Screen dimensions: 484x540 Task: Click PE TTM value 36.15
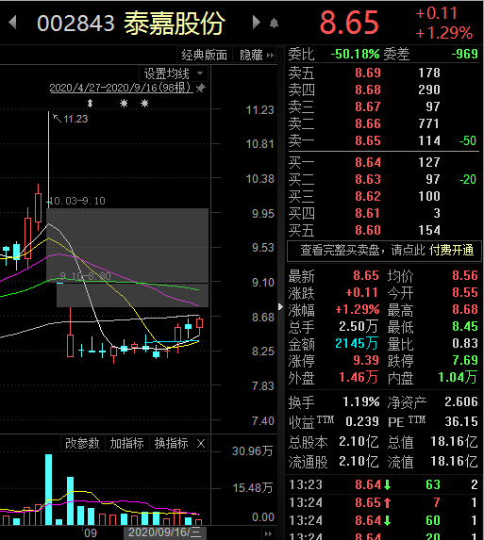(x=461, y=421)
